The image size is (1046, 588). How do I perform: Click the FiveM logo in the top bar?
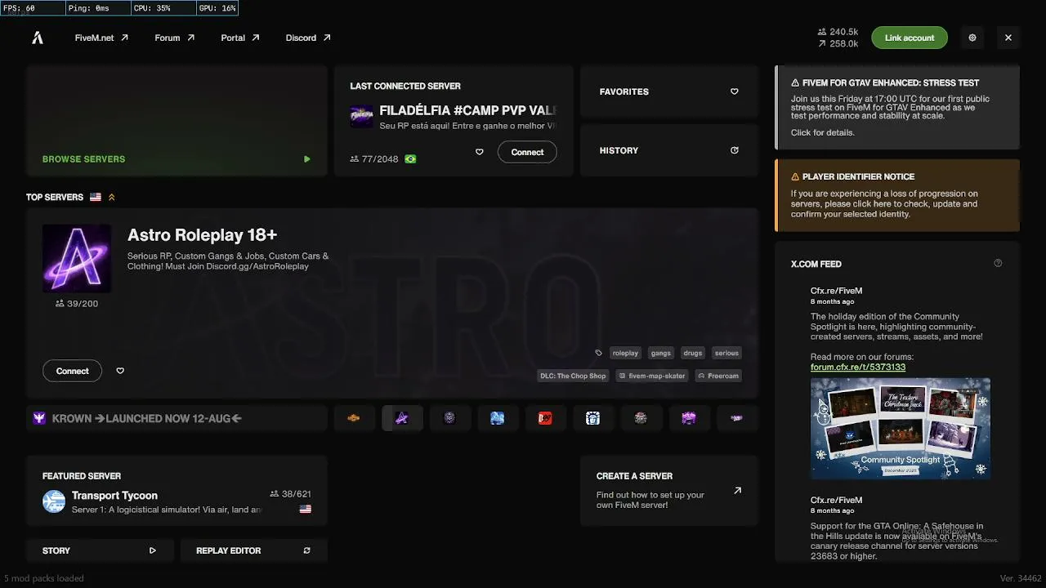[38, 38]
